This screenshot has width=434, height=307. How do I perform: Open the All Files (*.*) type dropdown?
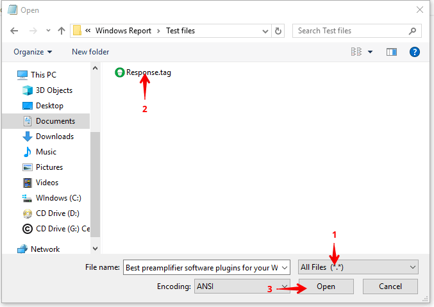[358, 267]
